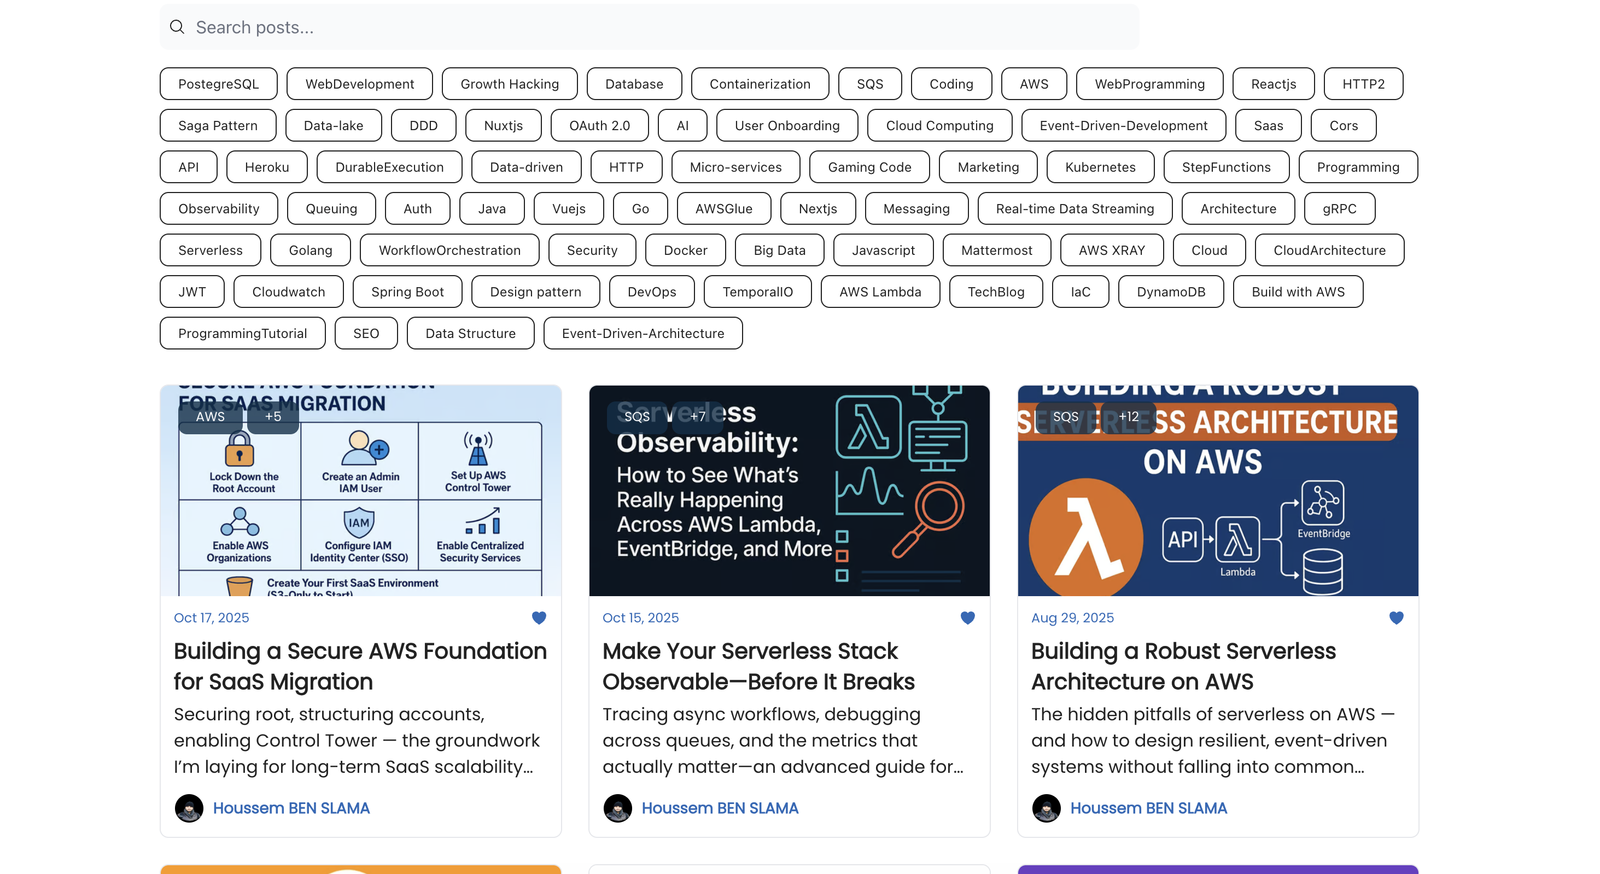
Task: Open Houssem BEN SLAMA profile on Observable post
Action: [719, 808]
